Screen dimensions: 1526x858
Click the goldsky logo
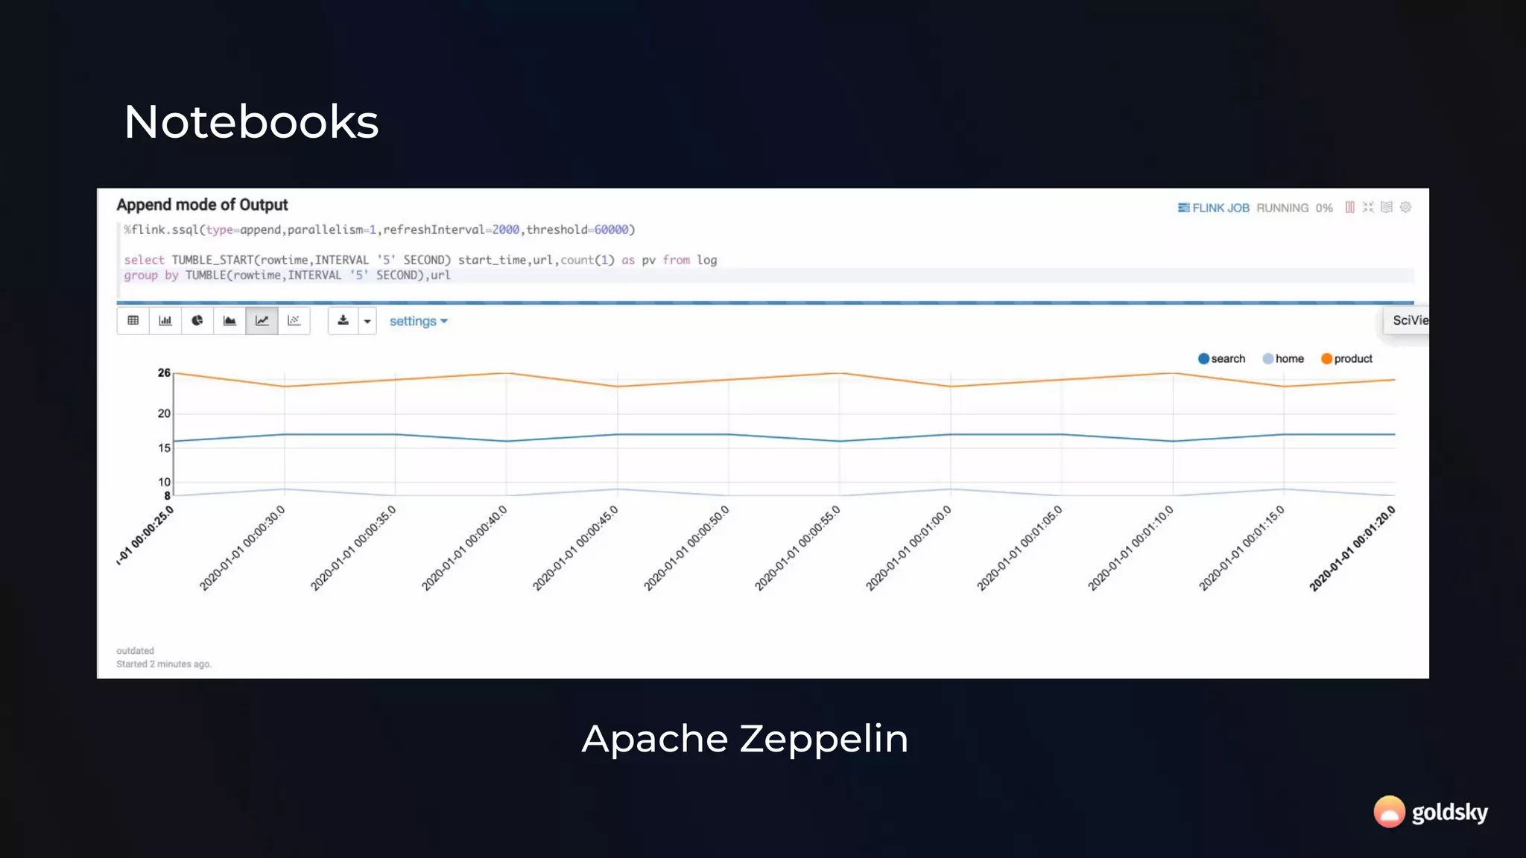(1431, 812)
